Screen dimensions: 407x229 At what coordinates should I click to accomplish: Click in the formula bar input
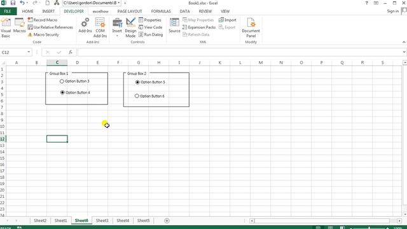click(x=240, y=52)
